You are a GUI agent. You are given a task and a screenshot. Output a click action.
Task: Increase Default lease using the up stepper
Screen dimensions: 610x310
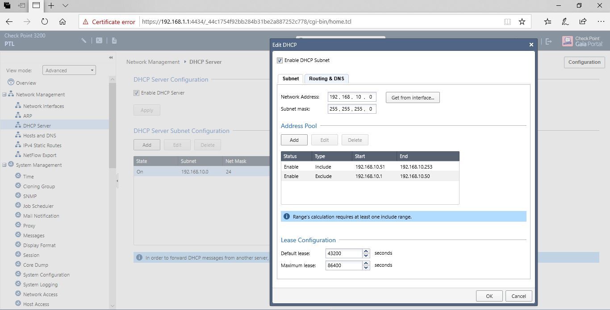366,251
